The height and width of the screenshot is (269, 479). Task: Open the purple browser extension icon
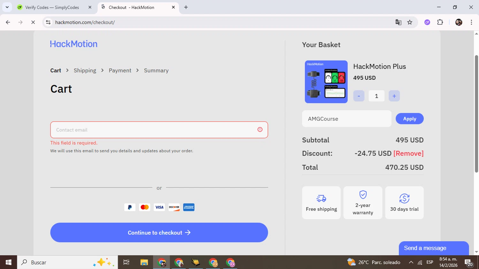pyautogui.click(x=427, y=22)
